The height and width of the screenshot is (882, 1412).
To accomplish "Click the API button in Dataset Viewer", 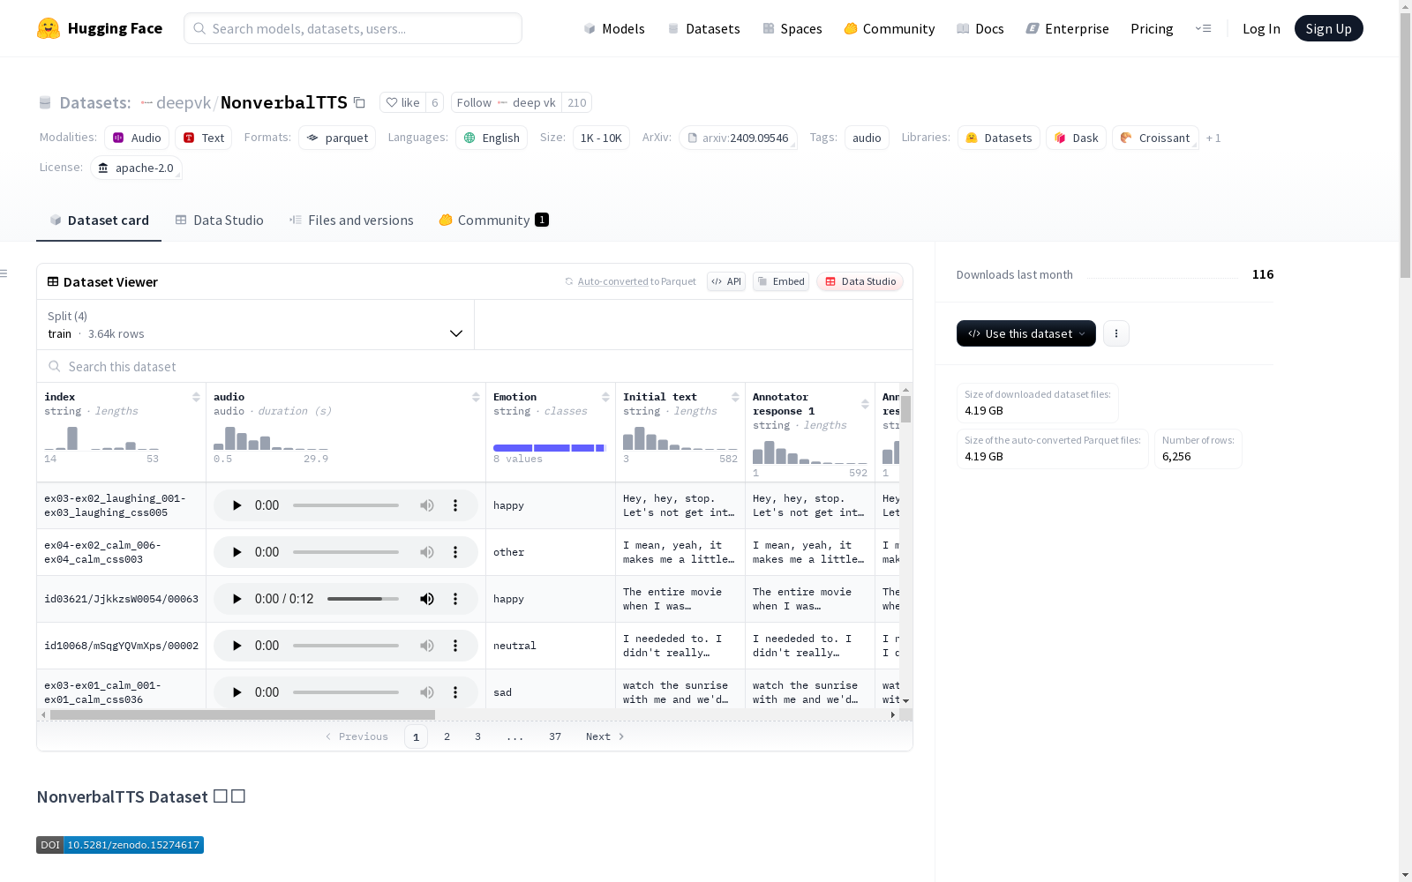I will pyautogui.click(x=726, y=281).
